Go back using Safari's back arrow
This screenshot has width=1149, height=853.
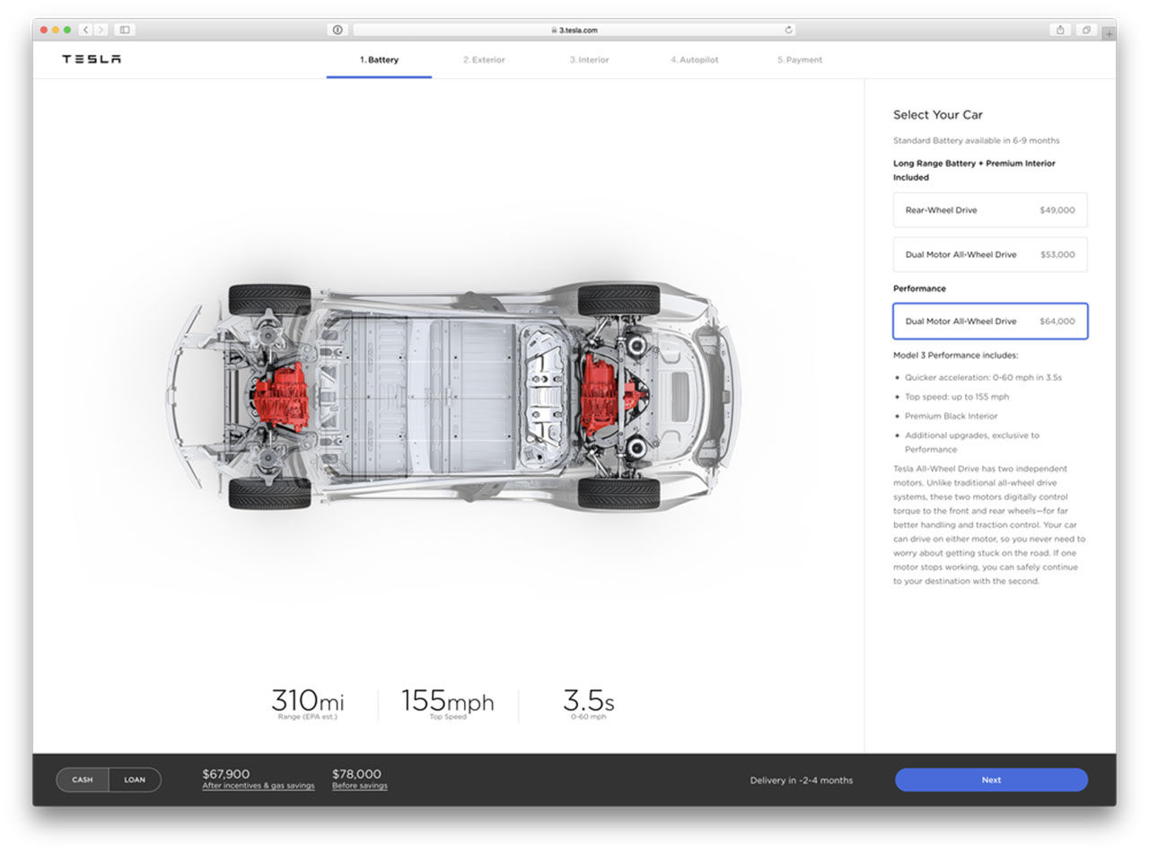pyautogui.click(x=86, y=30)
